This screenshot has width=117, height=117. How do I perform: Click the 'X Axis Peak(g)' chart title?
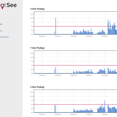click(37, 9)
